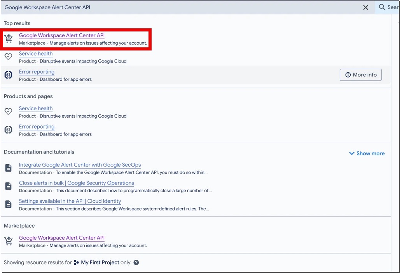The width and height of the screenshot is (400, 273).
Task: Open Alert Center API link in Marketplace section
Action: (x=62, y=238)
